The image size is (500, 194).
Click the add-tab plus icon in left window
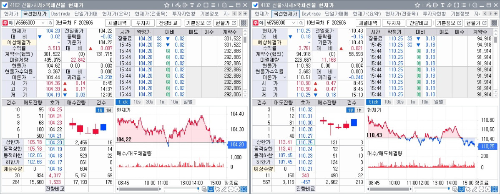point(245,14)
